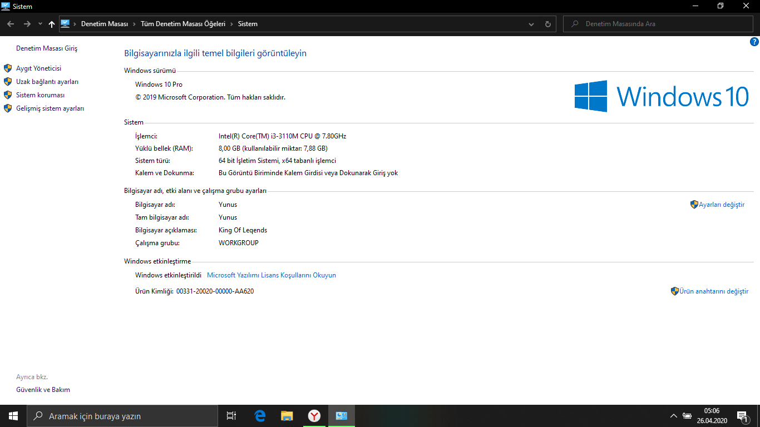Open Güvenlik ve Bakım link

point(43,390)
